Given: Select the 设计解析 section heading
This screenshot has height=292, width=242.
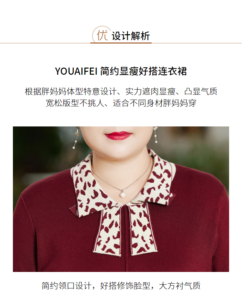Looking at the screenshot, I should click(x=131, y=36).
